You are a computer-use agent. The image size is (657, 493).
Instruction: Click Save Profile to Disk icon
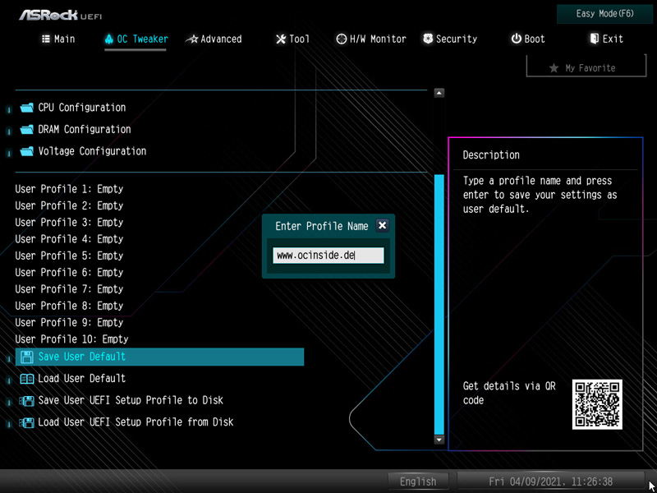27,401
